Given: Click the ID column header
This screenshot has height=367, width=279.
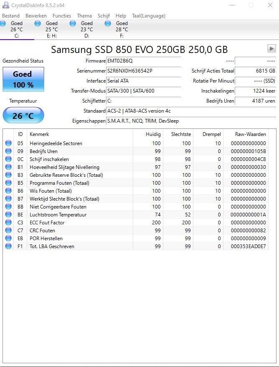Looking at the screenshot, I should point(20,134).
